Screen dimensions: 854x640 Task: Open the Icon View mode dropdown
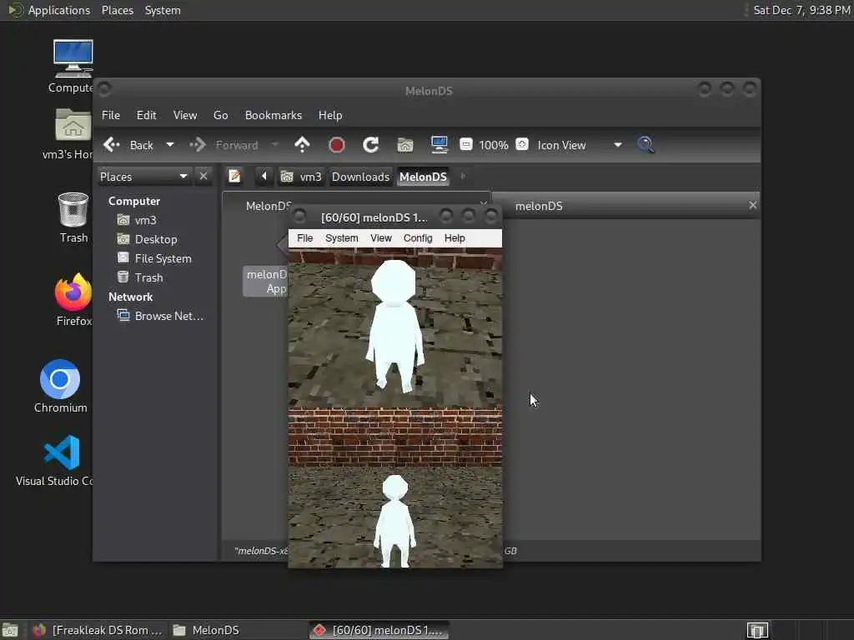[x=617, y=145]
